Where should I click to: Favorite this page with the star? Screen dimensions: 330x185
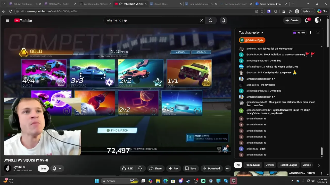[262, 11]
